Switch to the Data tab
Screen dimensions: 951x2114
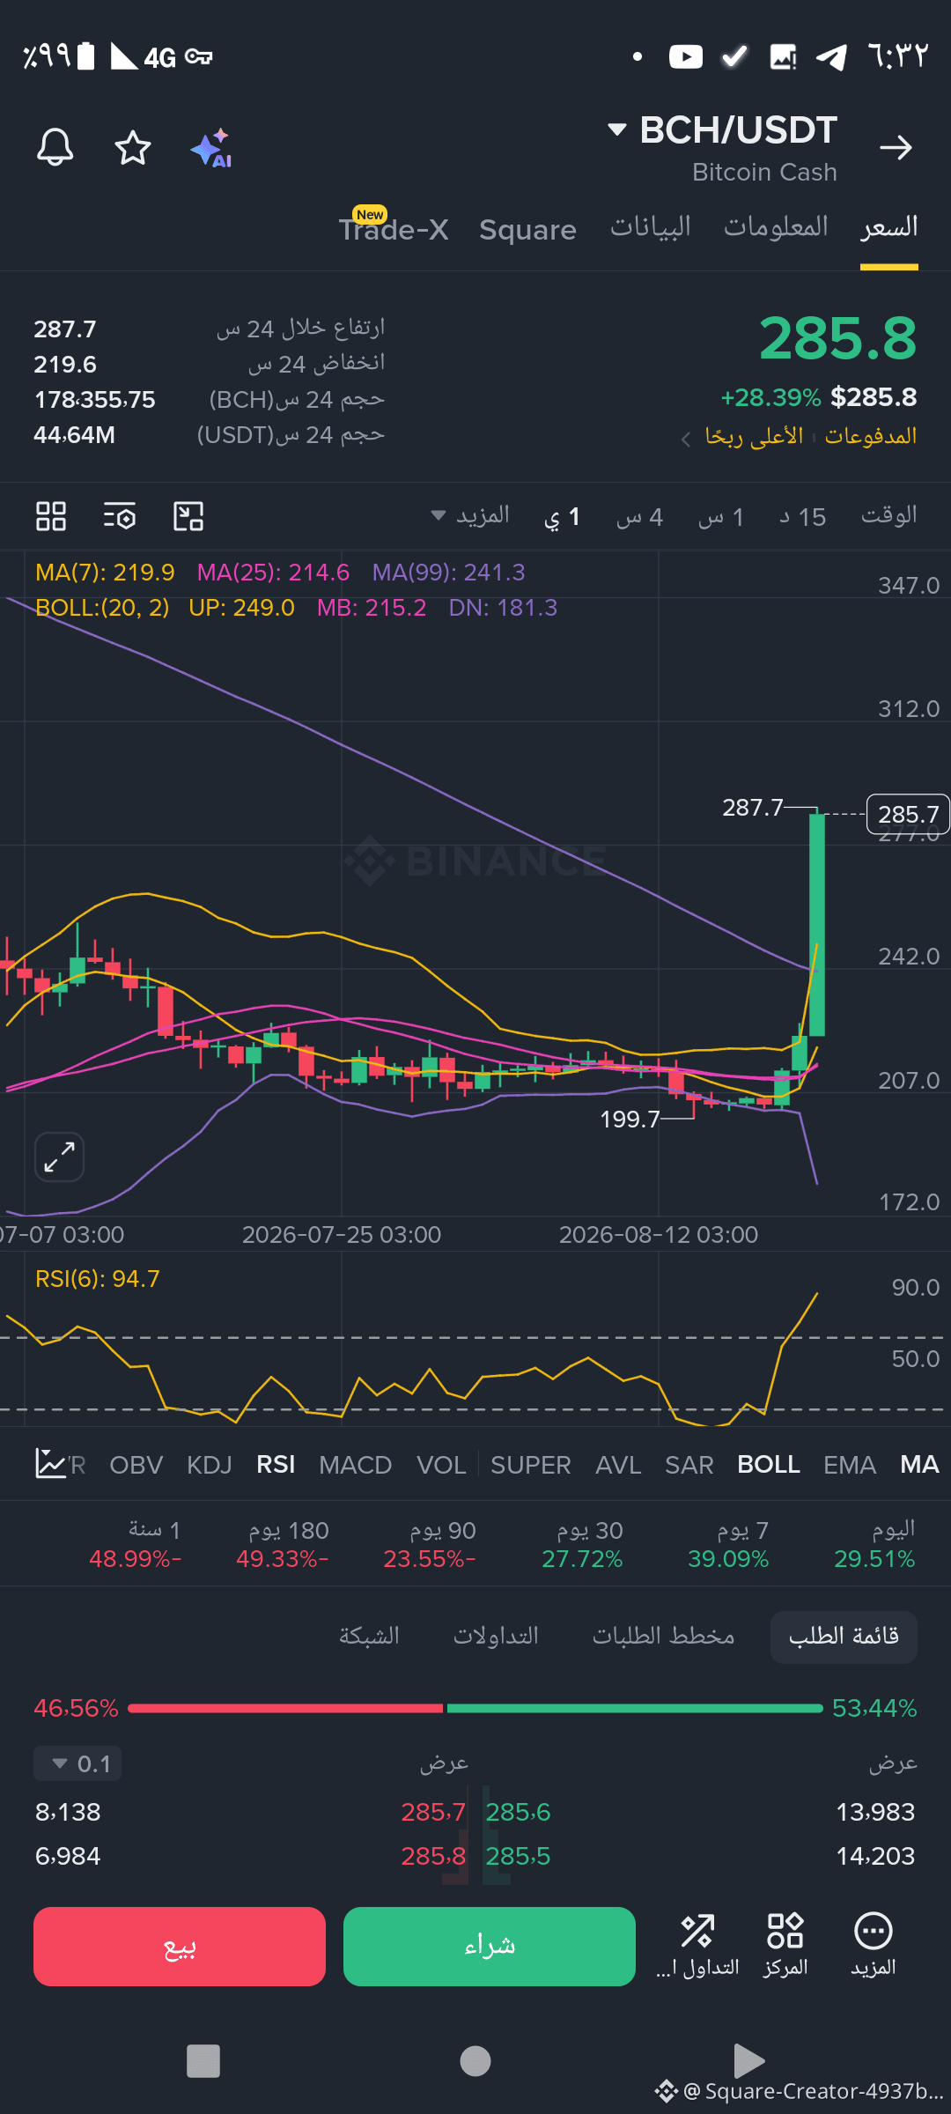pyautogui.click(x=651, y=227)
